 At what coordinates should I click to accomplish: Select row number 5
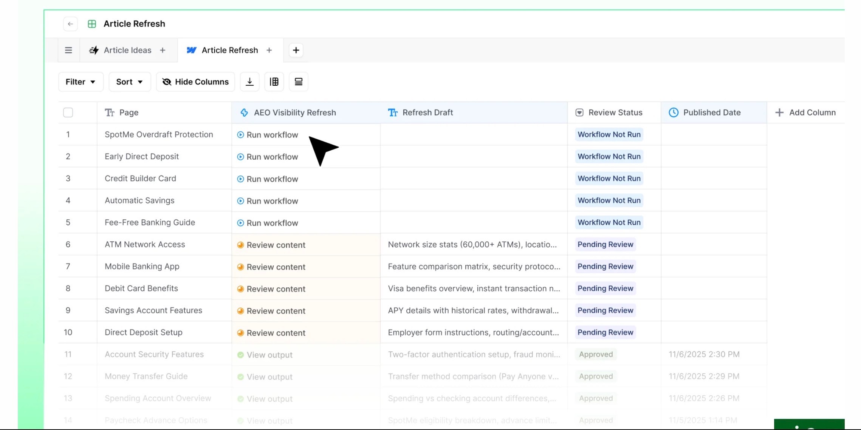68,222
